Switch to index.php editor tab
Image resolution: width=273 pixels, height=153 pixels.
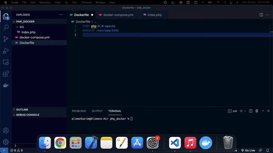(154, 15)
